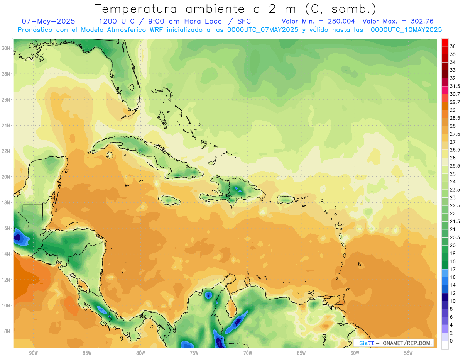Click the '19' value on the color scale
This screenshot has width=463, height=358.
pos(453,253)
